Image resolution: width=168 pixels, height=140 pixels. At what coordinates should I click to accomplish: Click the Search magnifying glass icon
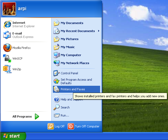56,107
